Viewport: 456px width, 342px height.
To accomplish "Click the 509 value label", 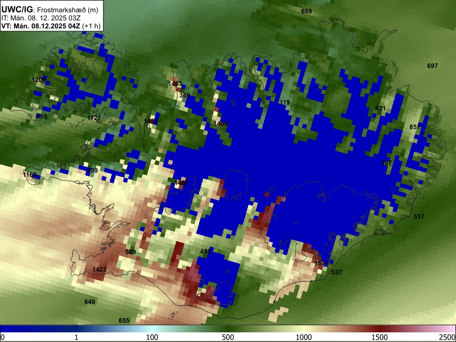I will pos(130,252).
